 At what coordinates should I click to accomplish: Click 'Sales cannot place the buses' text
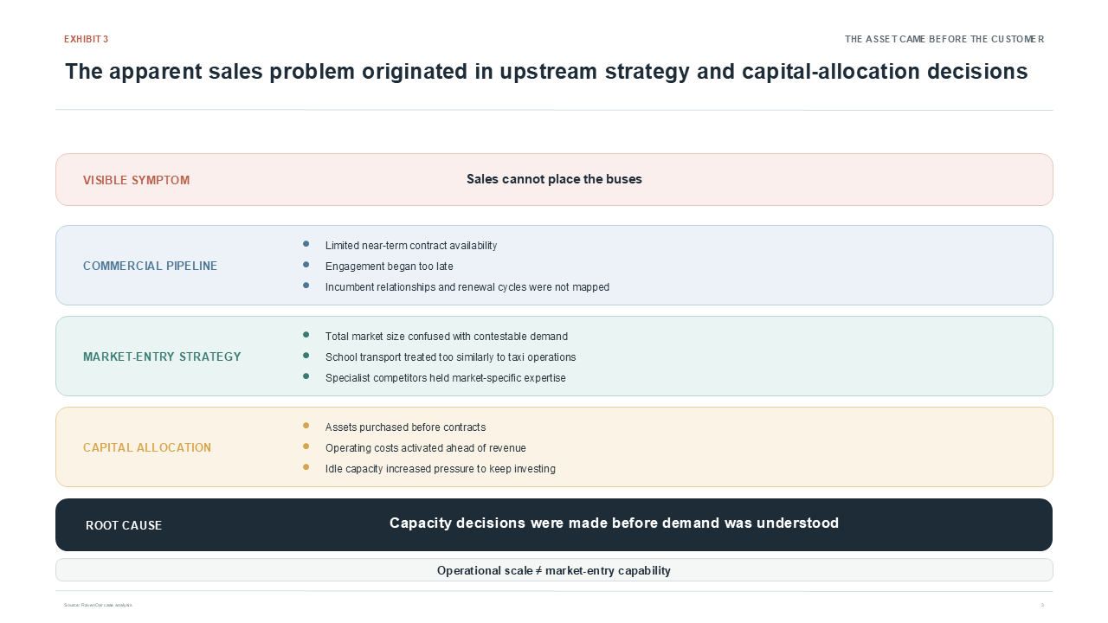pyautogui.click(x=554, y=179)
